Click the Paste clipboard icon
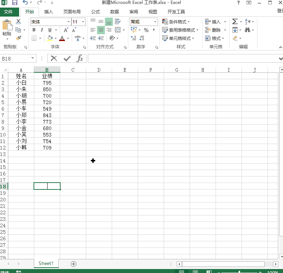 (7, 25)
